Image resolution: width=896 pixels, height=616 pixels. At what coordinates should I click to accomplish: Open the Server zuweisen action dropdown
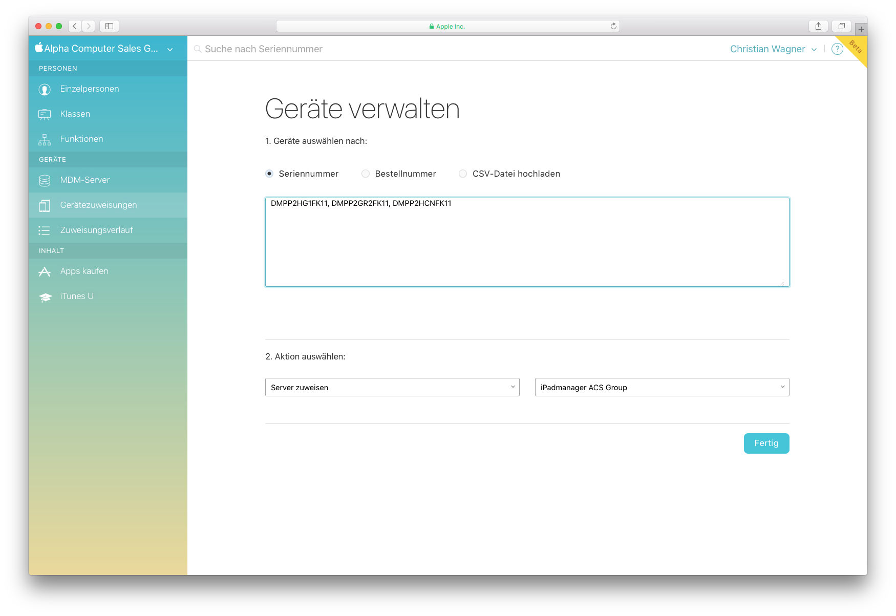392,387
